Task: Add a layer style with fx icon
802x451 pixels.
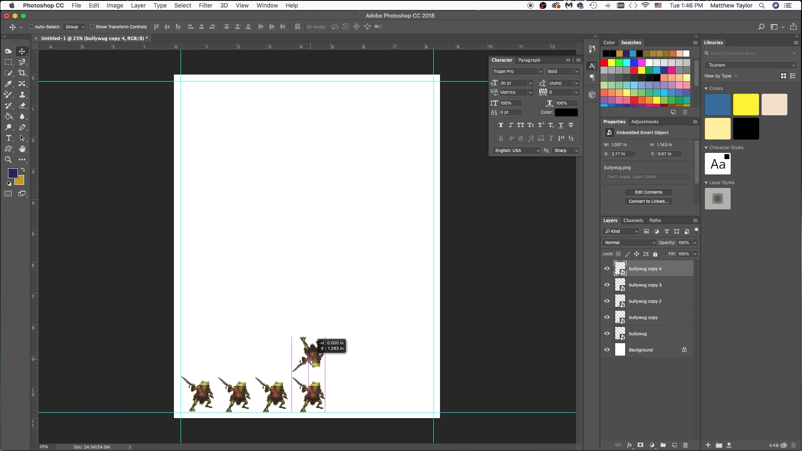Action: (629, 445)
